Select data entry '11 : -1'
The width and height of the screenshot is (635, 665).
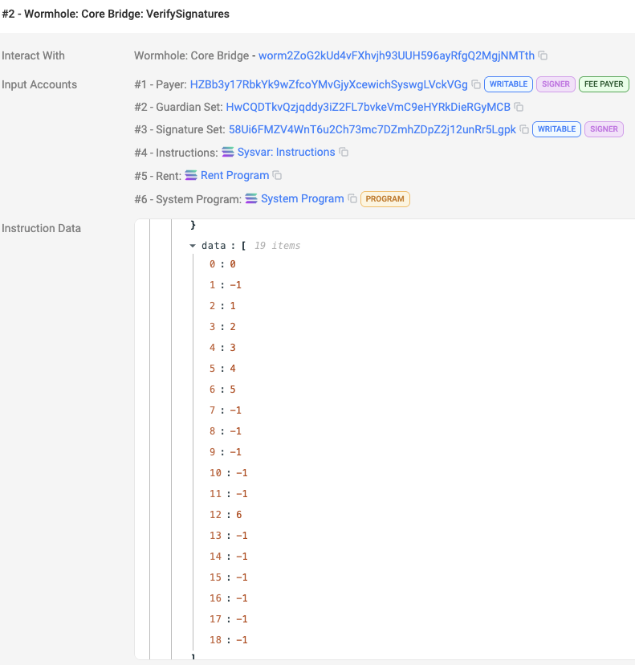point(229,494)
